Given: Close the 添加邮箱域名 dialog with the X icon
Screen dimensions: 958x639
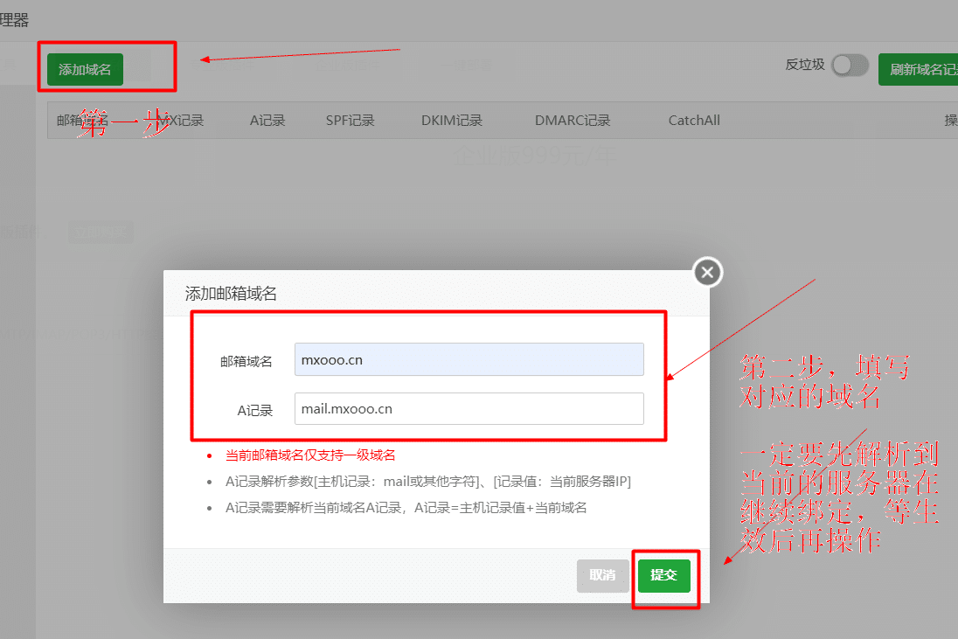Looking at the screenshot, I should click(708, 273).
